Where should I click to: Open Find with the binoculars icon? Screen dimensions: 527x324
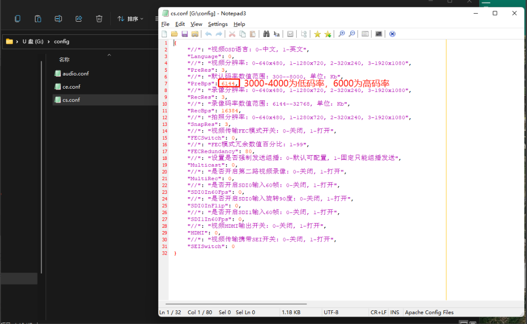point(266,34)
